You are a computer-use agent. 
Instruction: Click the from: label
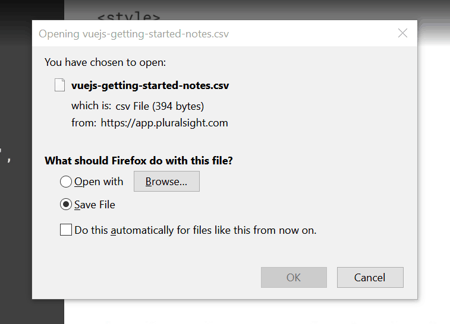click(84, 123)
